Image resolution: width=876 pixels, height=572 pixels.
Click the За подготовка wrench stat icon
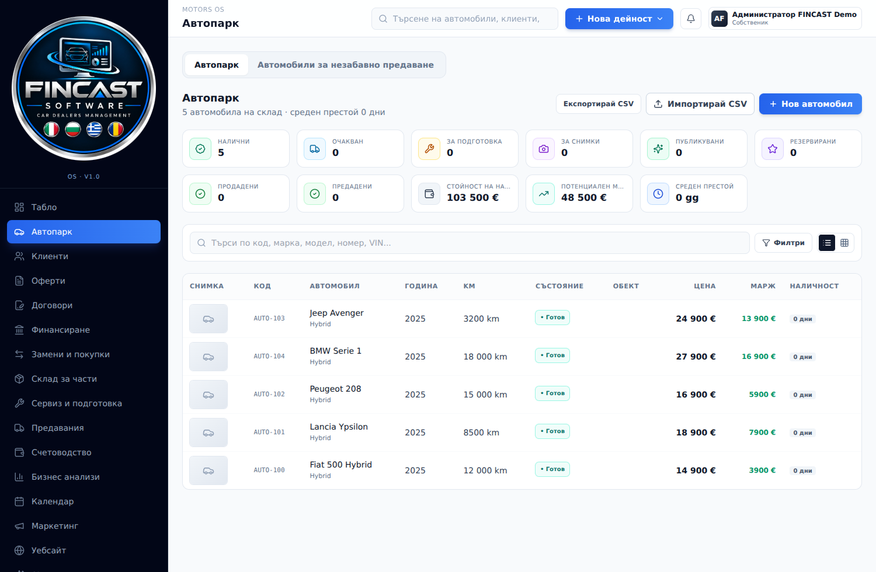429,149
